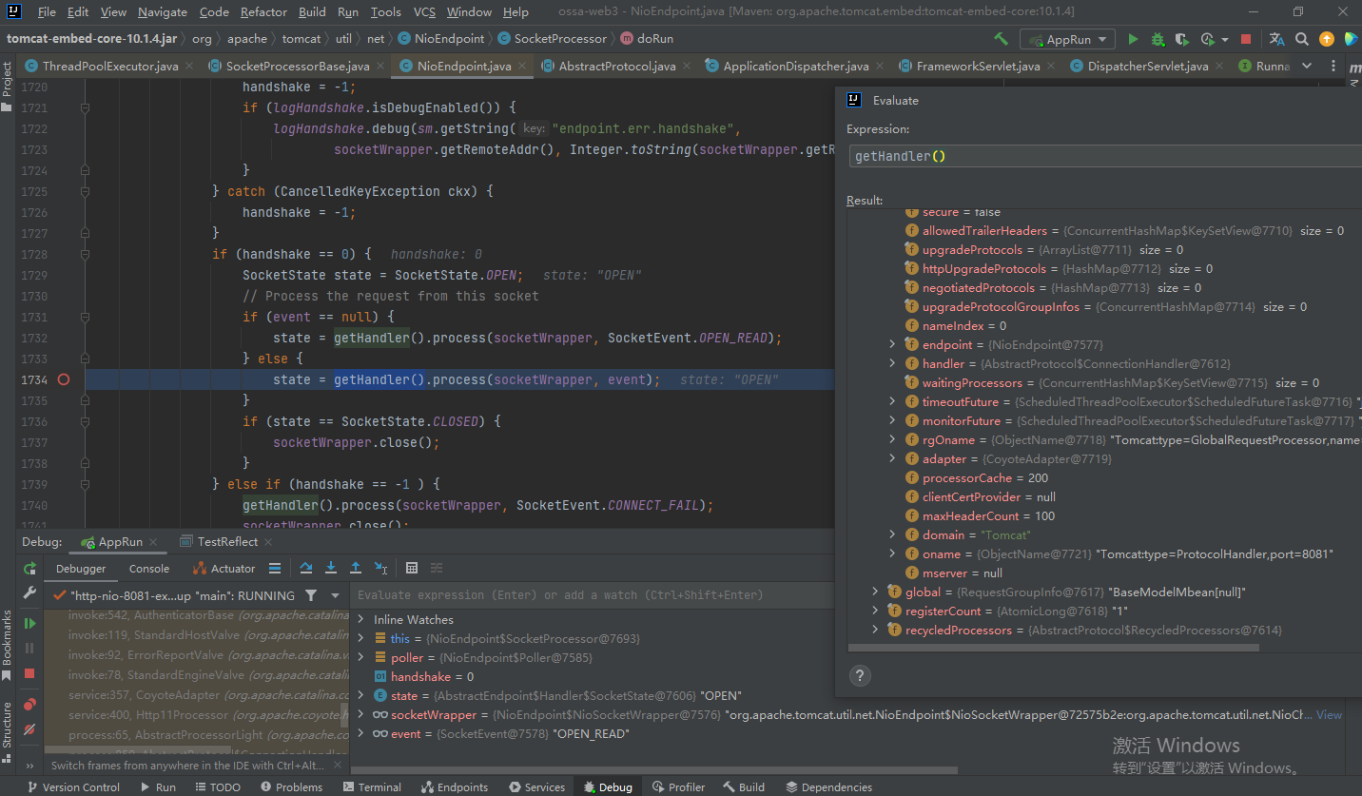This screenshot has width=1362, height=796.
Task: Open the hidden editor tabs chevron
Action: (1307, 66)
